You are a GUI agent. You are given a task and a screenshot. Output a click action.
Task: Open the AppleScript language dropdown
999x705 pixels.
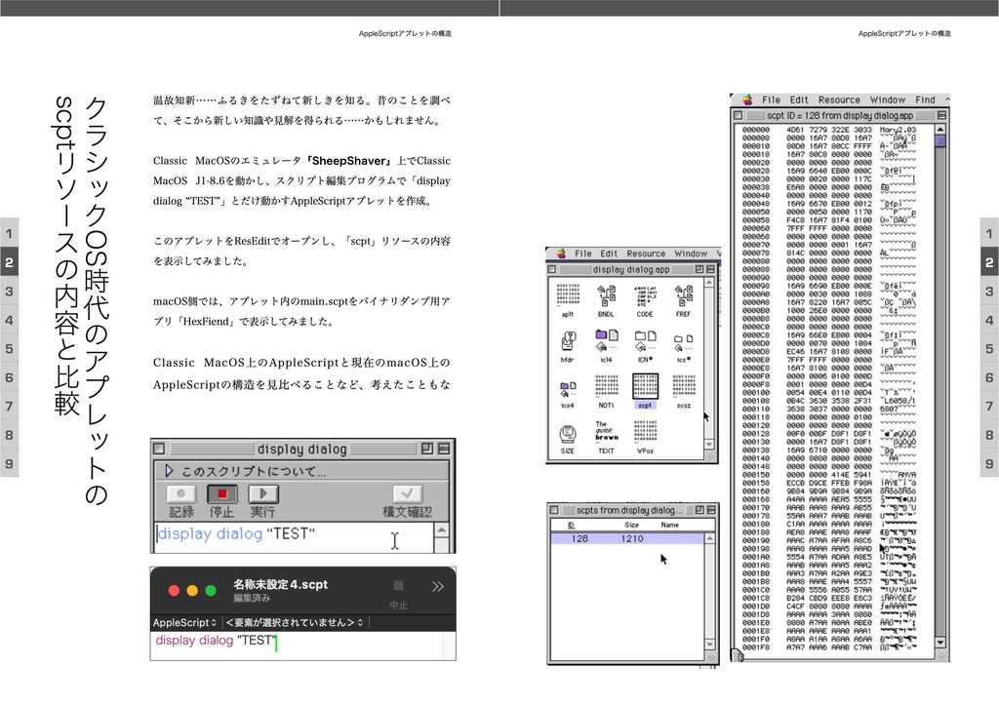pos(183,622)
